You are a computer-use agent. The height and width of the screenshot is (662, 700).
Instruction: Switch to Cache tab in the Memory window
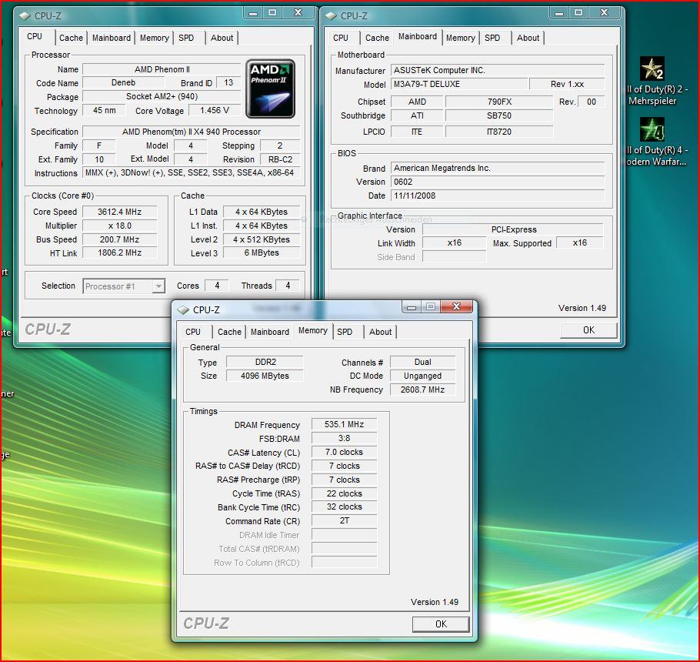229,332
